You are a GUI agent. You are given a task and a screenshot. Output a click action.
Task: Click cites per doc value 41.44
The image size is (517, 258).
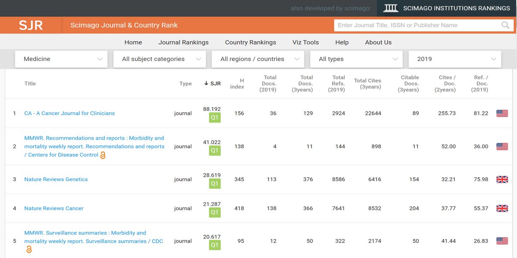448,241
